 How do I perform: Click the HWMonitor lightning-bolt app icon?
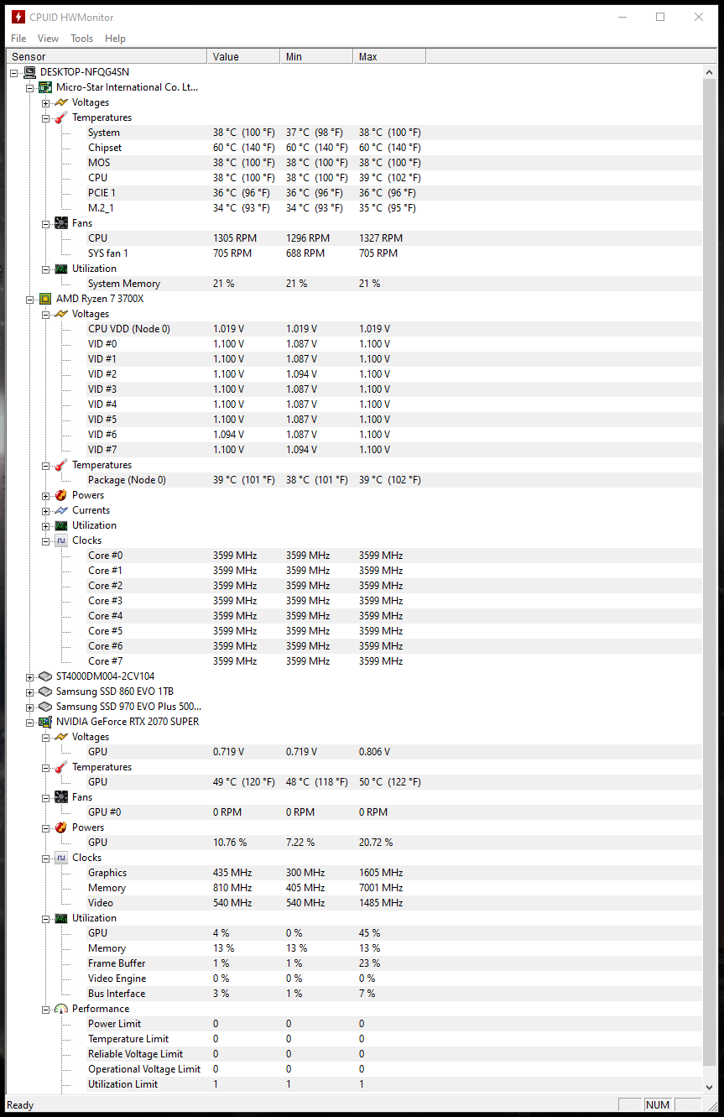pyautogui.click(x=18, y=17)
